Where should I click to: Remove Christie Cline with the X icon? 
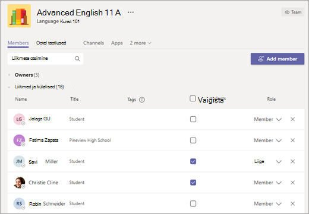pos(292,183)
